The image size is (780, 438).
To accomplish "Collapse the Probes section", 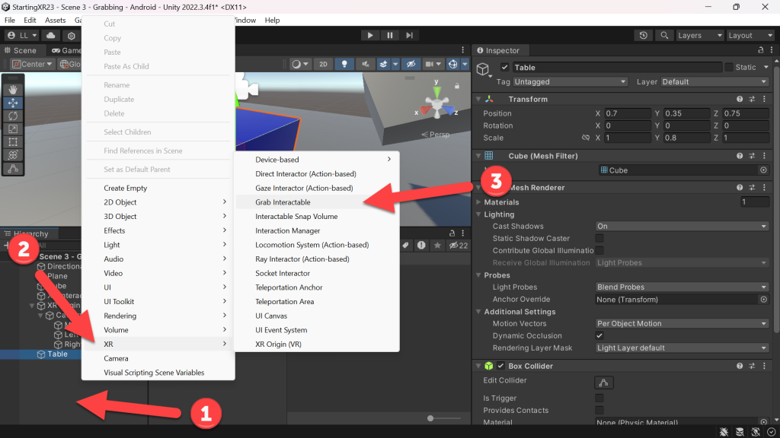I will tap(478, 275).
